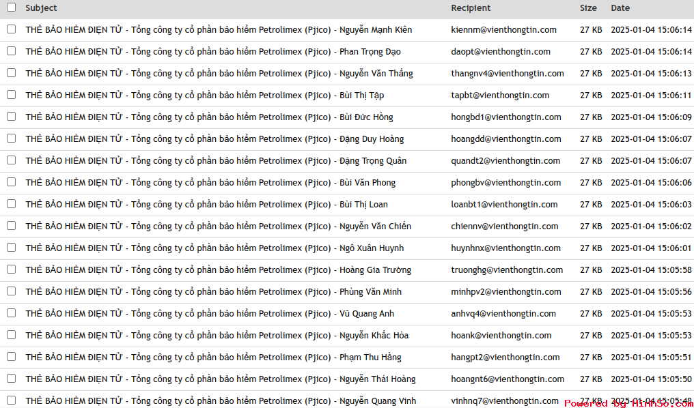Select the Phùng Văn Minh row checkbox
Viewport: 694px width, 408px height.
pos(11,291)
